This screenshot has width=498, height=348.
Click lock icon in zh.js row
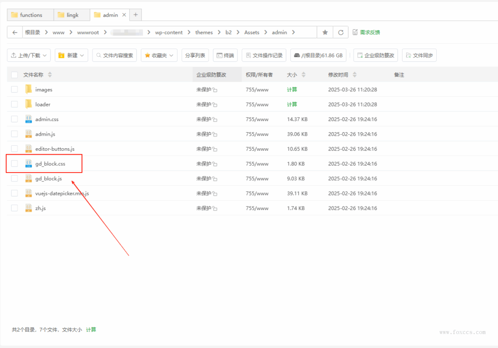[215, 209]
